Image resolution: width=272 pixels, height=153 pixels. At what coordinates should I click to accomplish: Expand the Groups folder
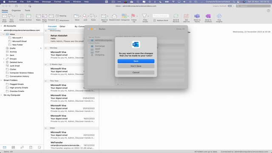click(x=4, y=59)
